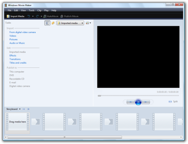Click the storyboard horizontal scrollbar thumb

coord(65,137)
